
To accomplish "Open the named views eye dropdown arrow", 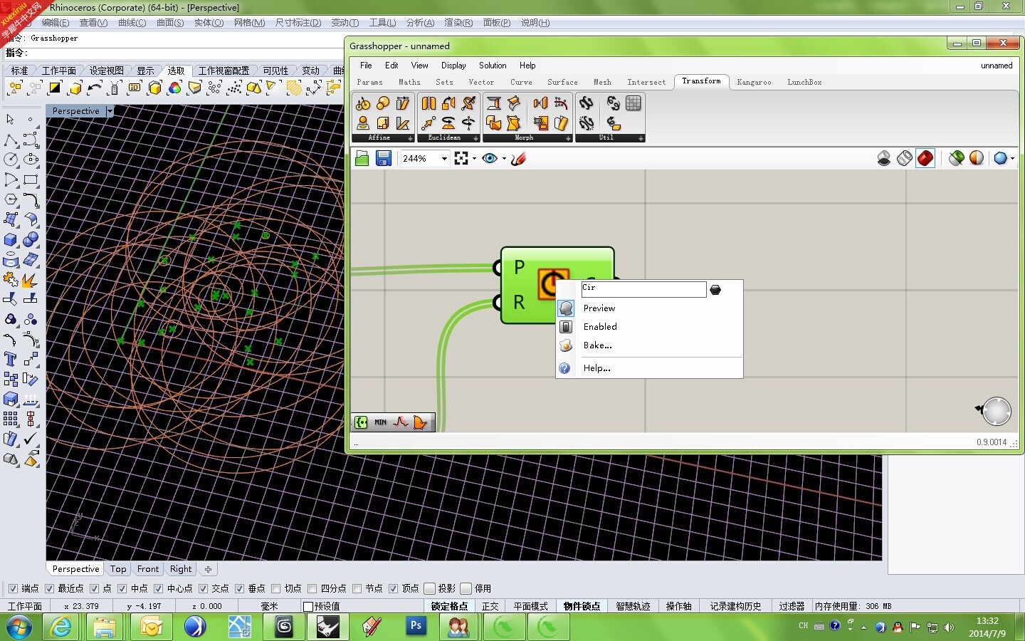I will (504, 158).
